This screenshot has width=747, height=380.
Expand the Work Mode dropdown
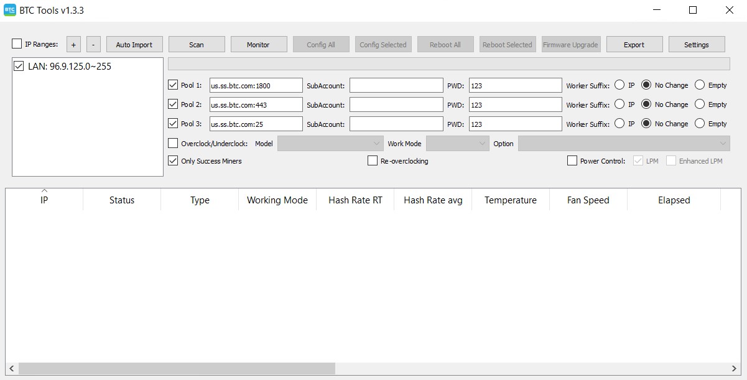[457, 144]
